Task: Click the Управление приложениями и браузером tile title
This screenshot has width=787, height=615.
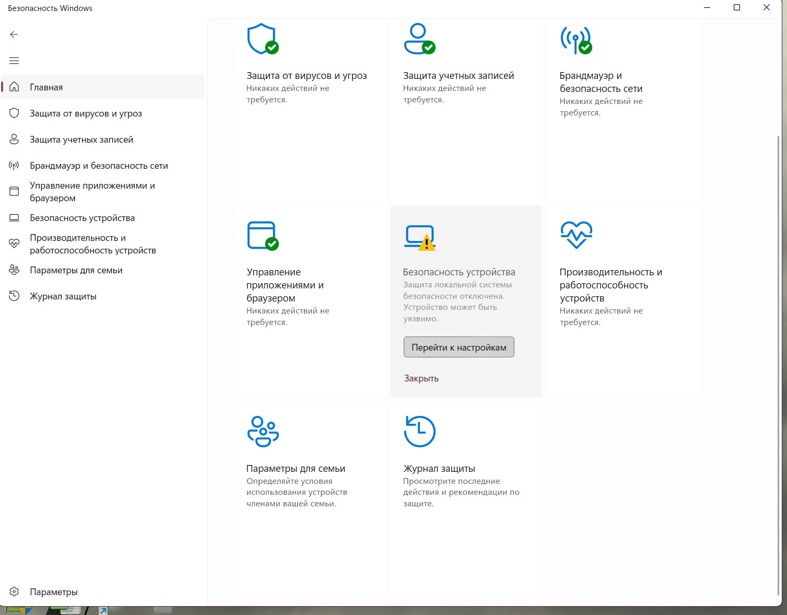Action: 285,285
